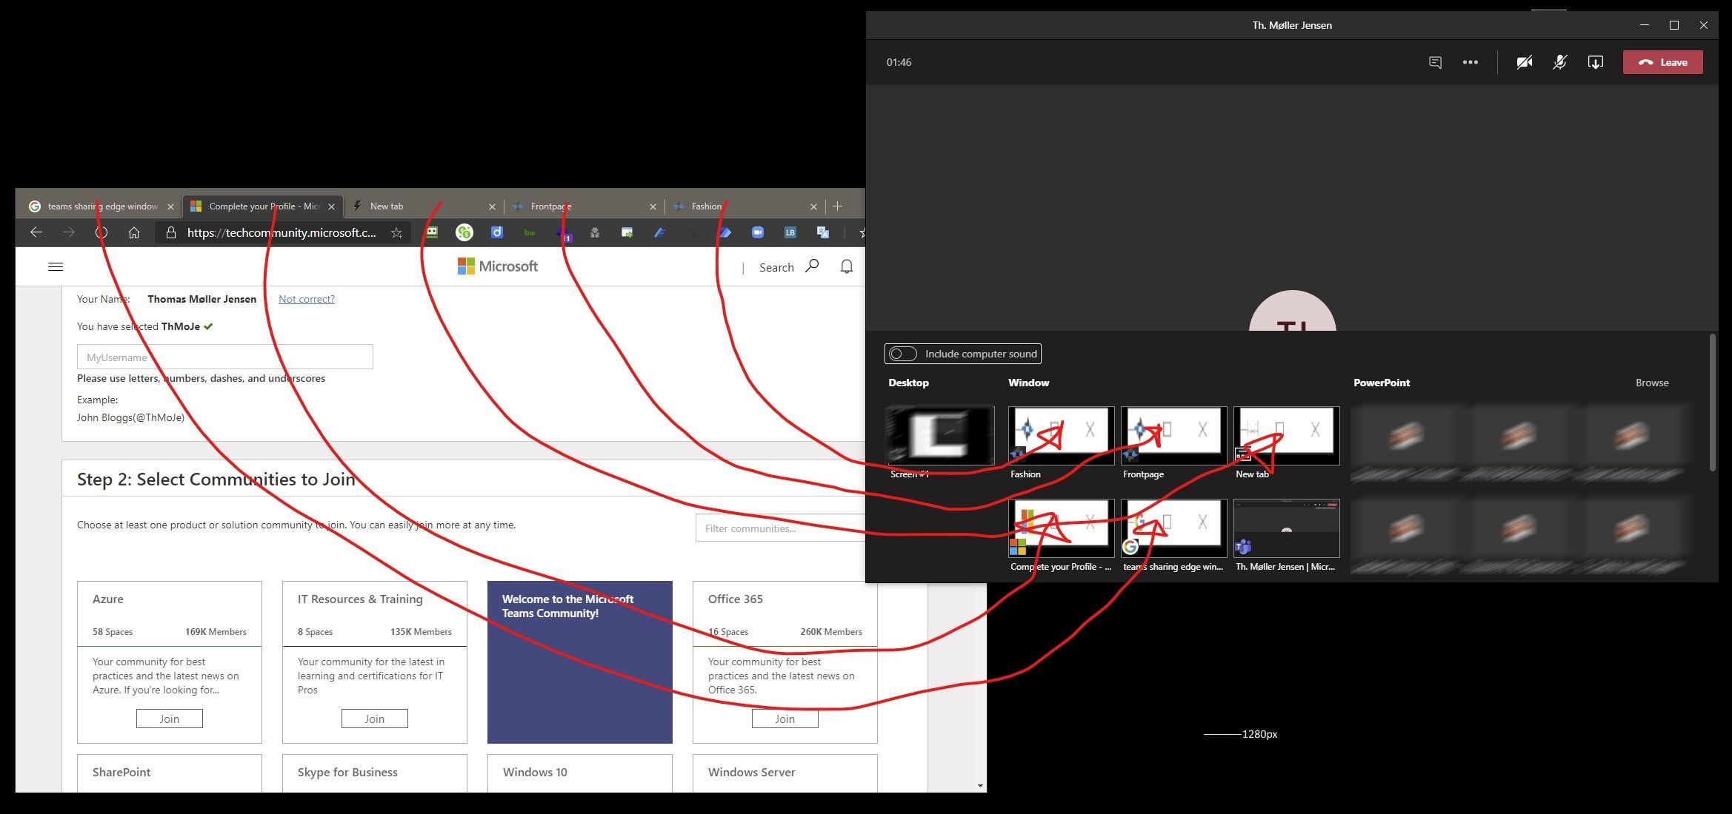The image size is (1732, 814).
Task: Turn on the camera in the Teams call
Action: pos(1525,62)
